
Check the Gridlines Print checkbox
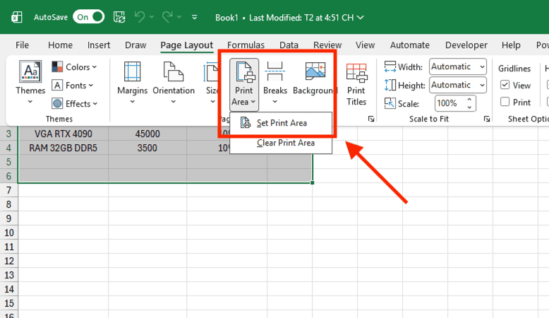tap(505, 102)
